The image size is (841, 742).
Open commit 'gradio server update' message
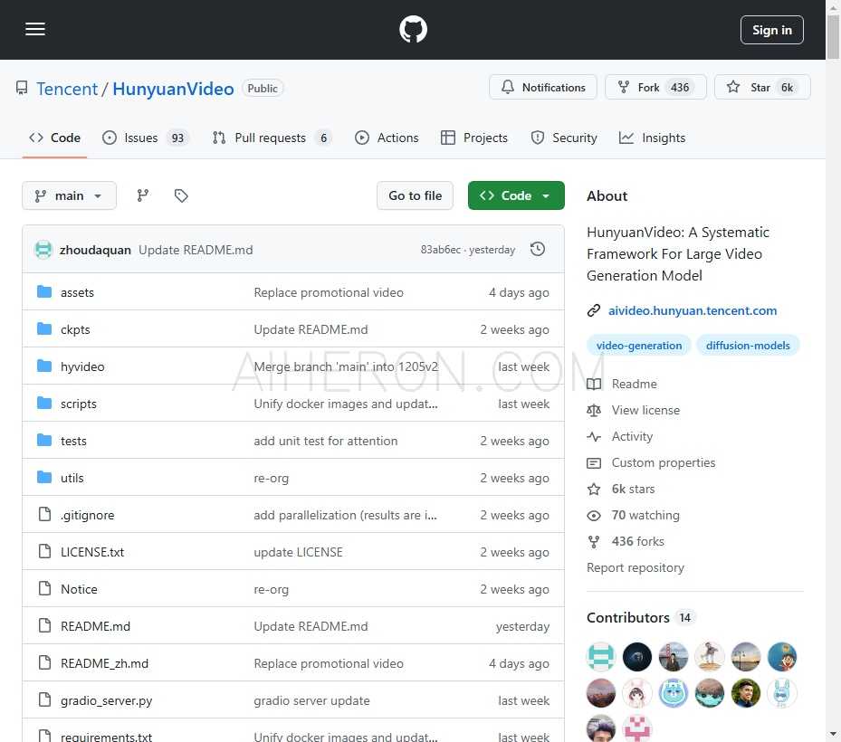311,700
